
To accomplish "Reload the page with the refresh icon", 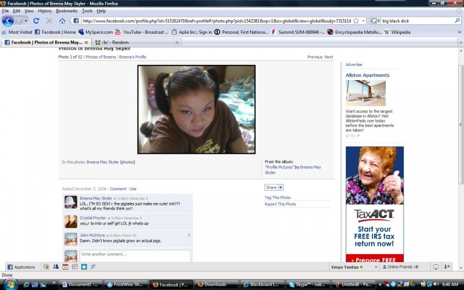I will coord(36,21).
